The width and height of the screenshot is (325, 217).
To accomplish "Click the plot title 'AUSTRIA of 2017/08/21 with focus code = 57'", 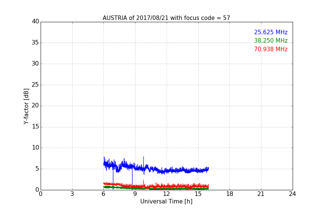I will coord(166,18).
